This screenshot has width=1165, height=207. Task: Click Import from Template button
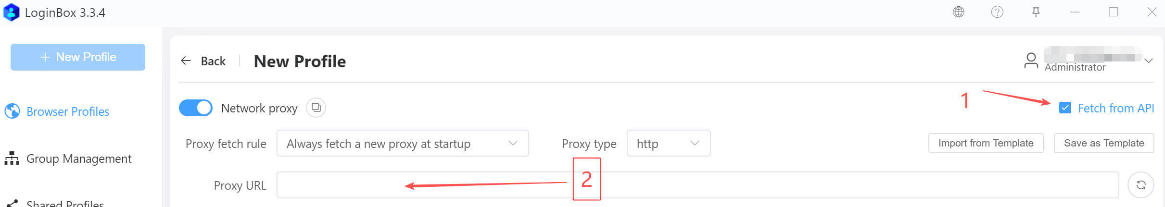986,144
